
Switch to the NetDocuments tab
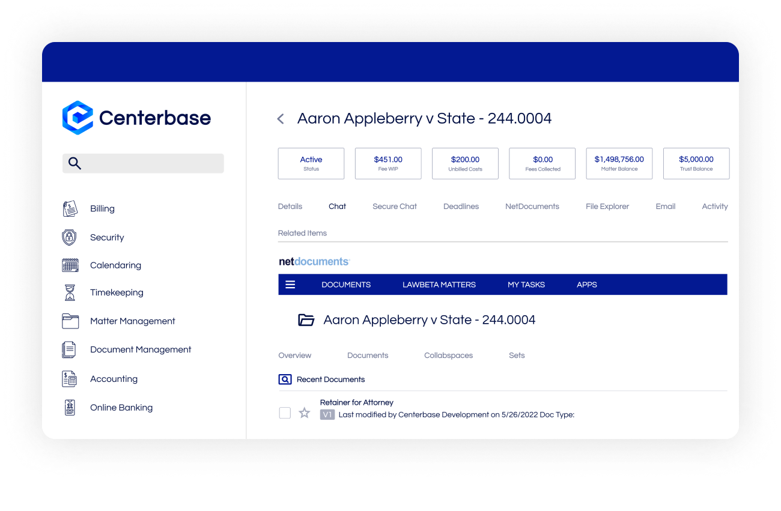[x=532, y=207]
